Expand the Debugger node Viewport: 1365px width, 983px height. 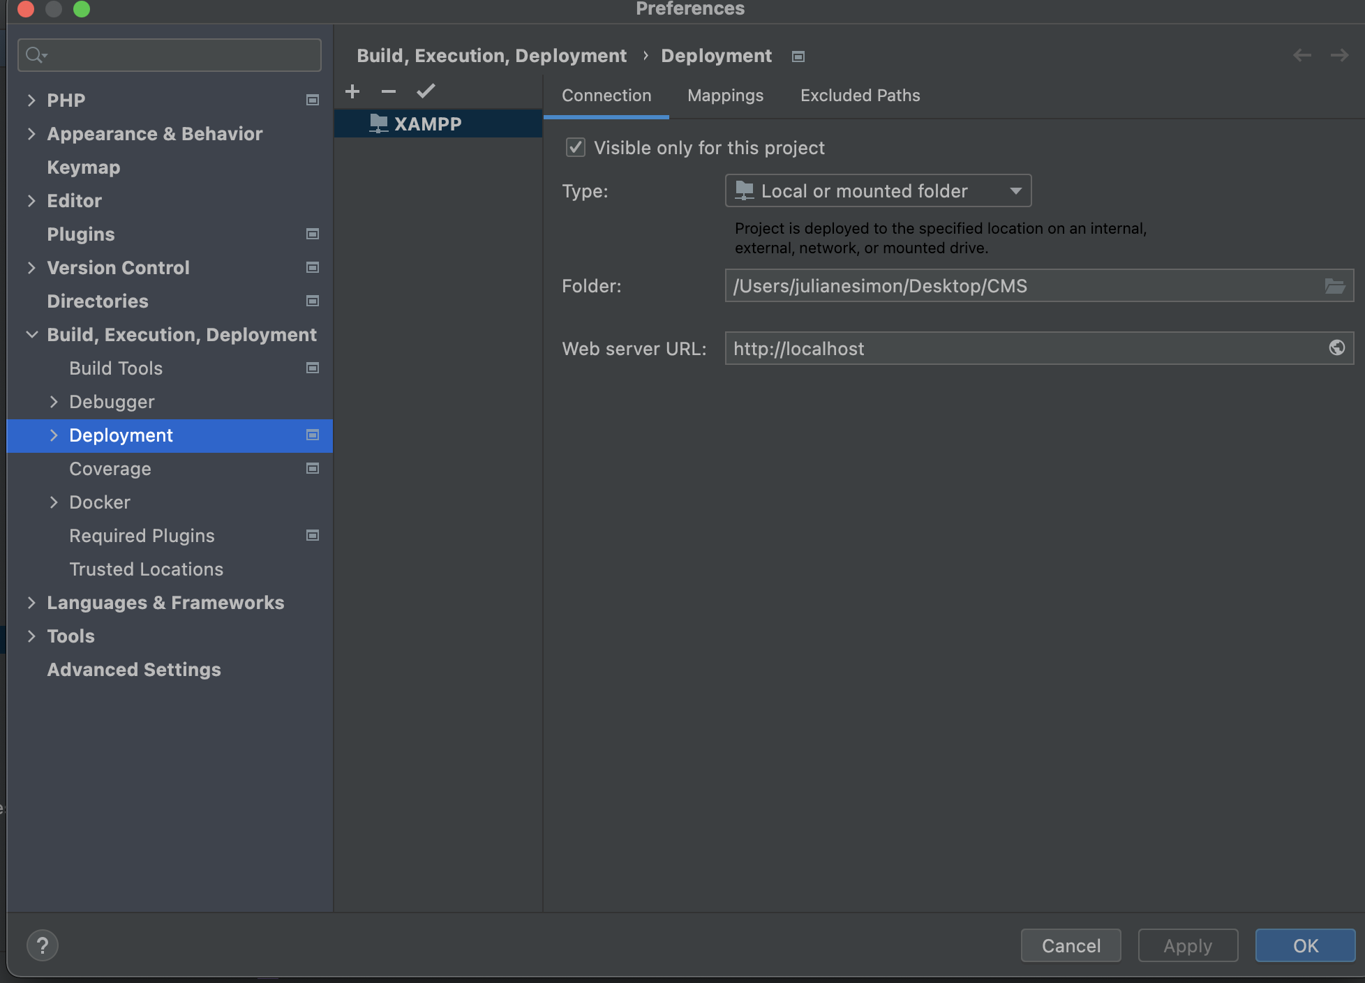pos(54,401)
